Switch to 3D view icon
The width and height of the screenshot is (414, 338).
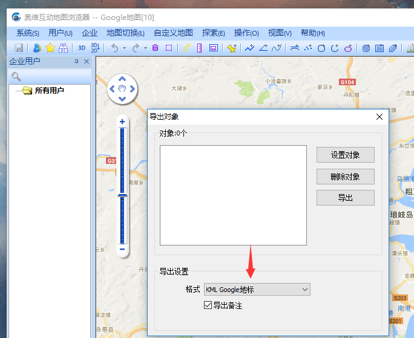click(x=82, y=48)
